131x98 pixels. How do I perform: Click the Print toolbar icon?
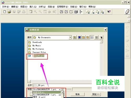24,12
